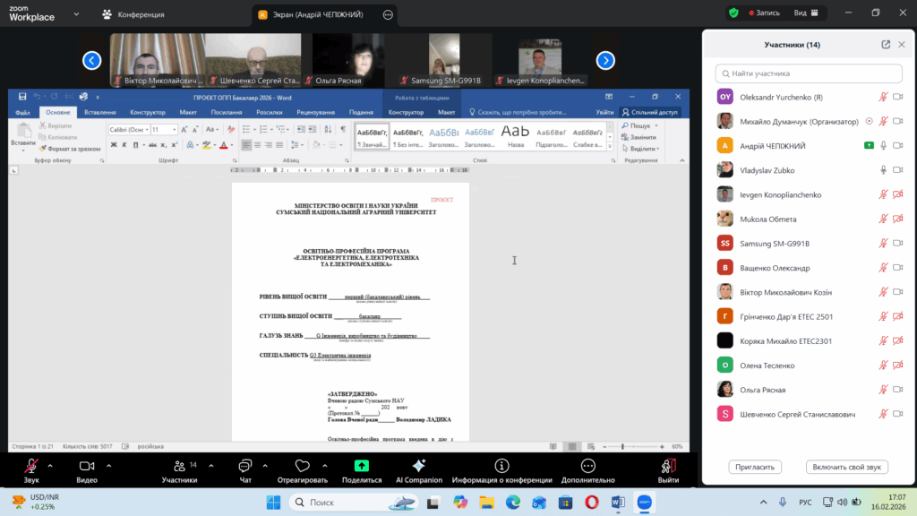This screenshot has width=917, height=516.
Task: Click the Пригласить button
Action: (755, 467)
